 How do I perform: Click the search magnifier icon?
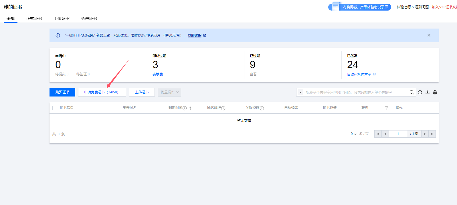click(x=412, y=92)
